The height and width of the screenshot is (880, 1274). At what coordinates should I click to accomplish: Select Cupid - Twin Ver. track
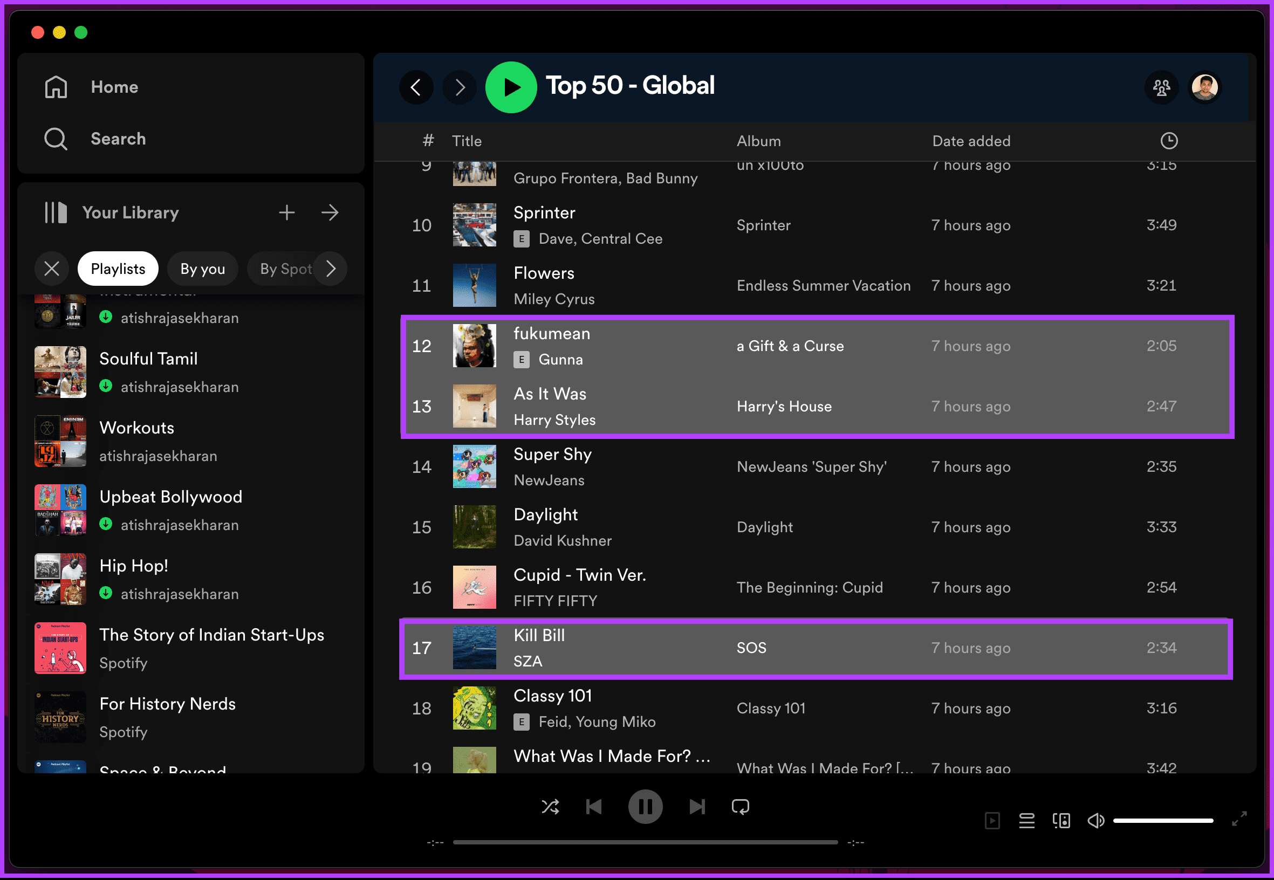pyautogui.click(x=580, y=575)
